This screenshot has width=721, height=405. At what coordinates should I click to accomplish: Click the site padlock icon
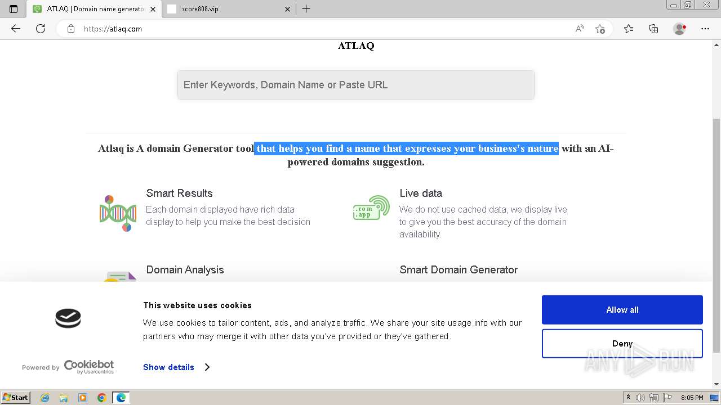click(71, 29)
